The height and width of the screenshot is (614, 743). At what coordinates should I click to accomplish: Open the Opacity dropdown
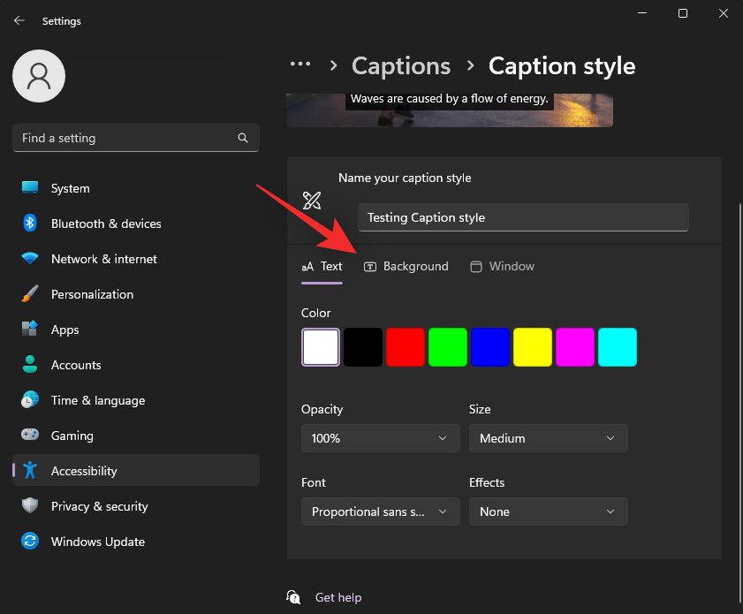tap(380, 438)
